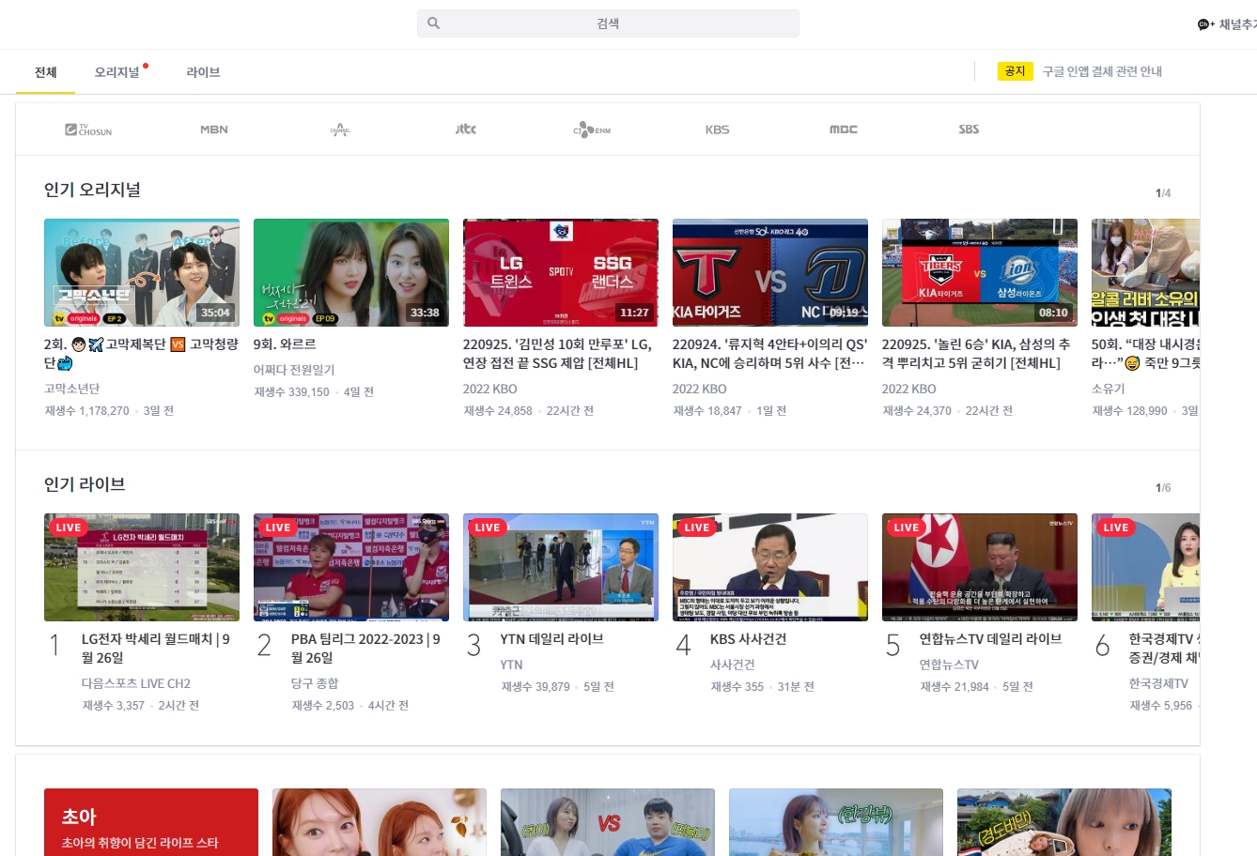Click the MBC network logo

tap(843, 129)
